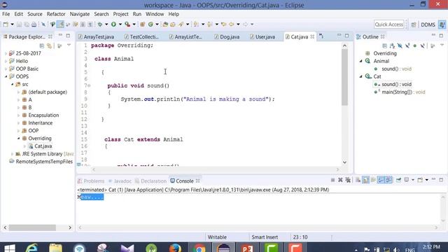448x252 pixels.
Task: Switch to the DDMS perspective
Action: 428,24
